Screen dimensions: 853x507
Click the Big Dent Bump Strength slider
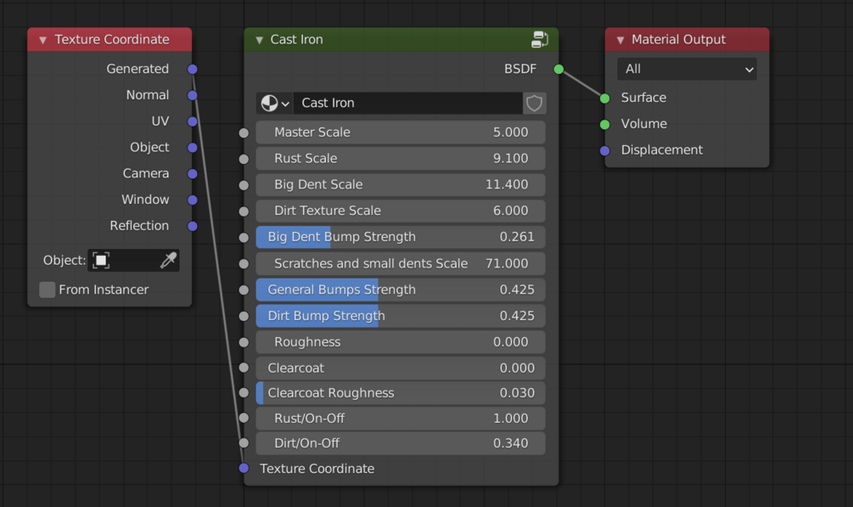click(x=401, y=237)
